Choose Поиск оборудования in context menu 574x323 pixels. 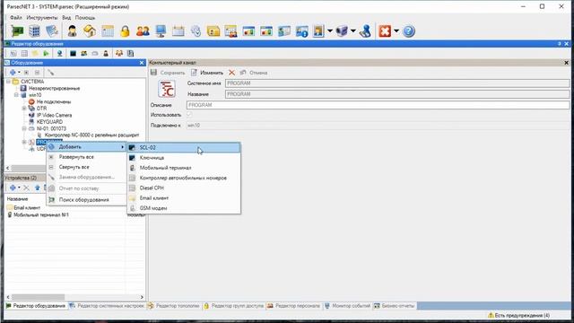coord(87,199)
